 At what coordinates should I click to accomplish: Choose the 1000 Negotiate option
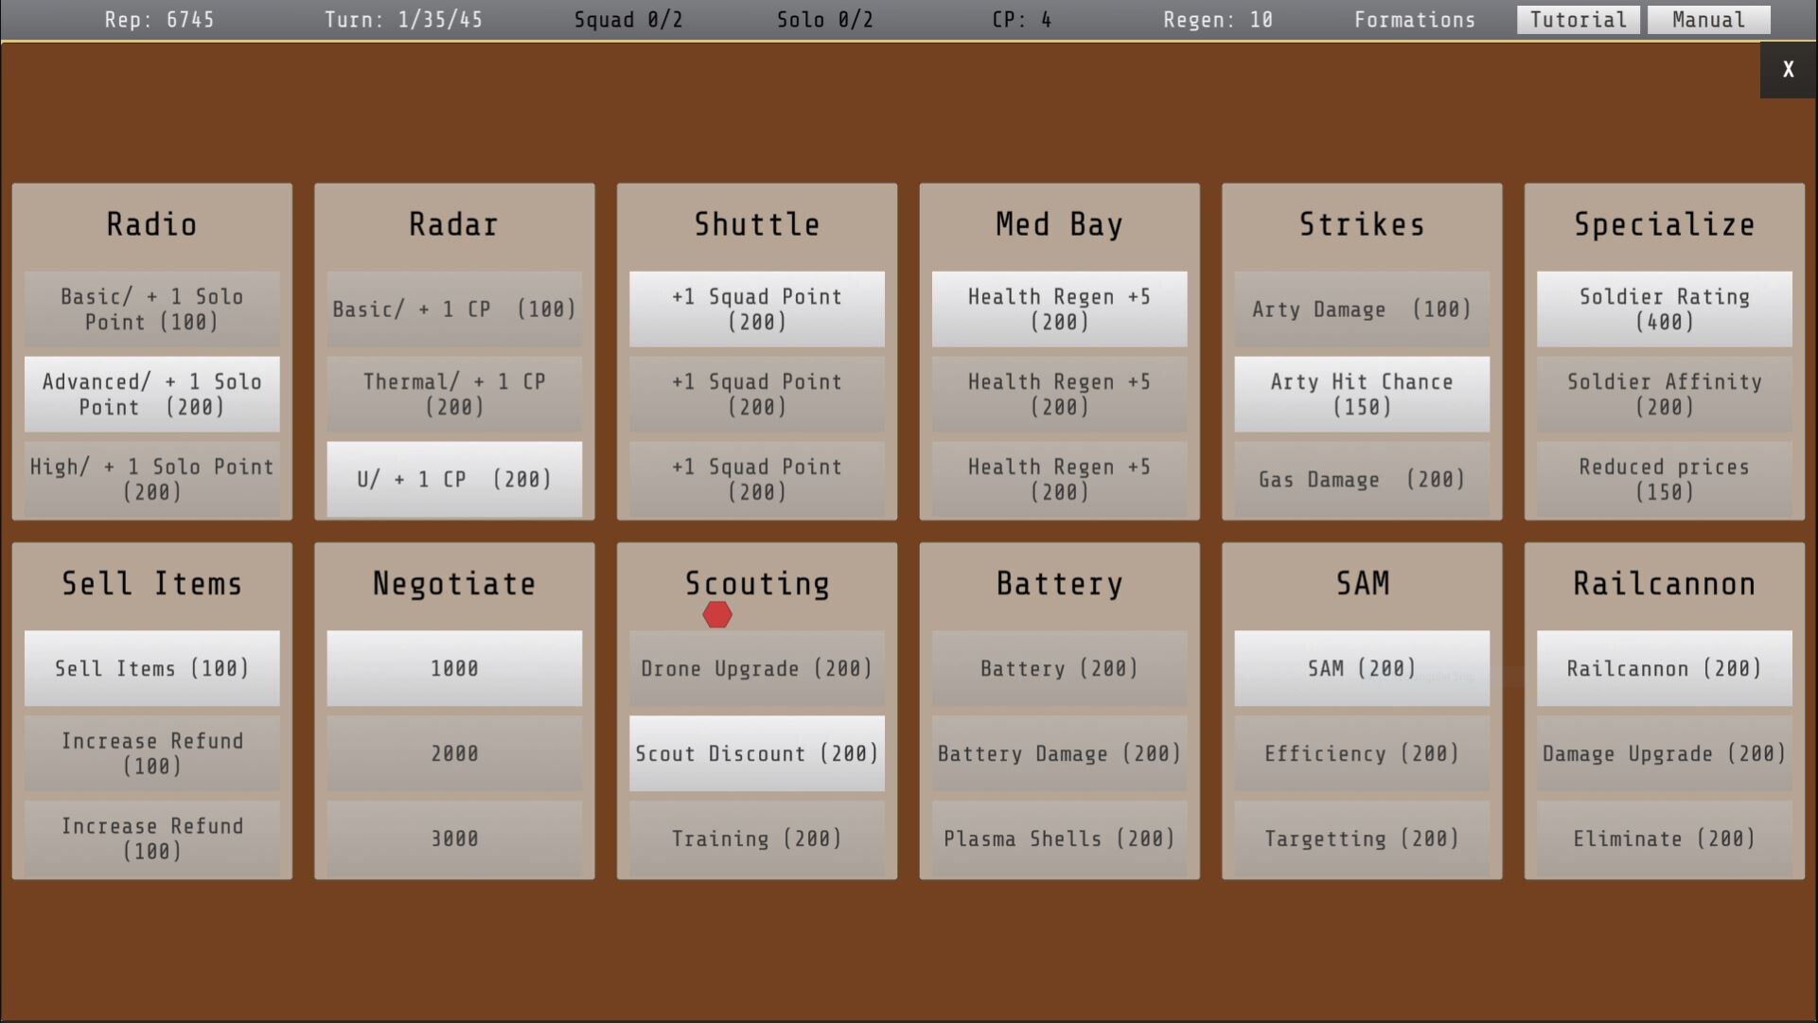click(453, 668)
